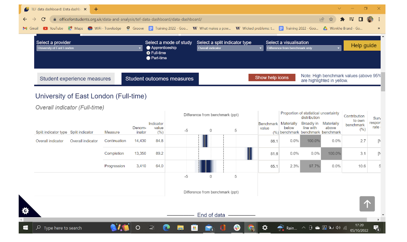Open the Chrome extensions puzzle menu
Viewport: 407px width, 242px height.
[342, 19]
